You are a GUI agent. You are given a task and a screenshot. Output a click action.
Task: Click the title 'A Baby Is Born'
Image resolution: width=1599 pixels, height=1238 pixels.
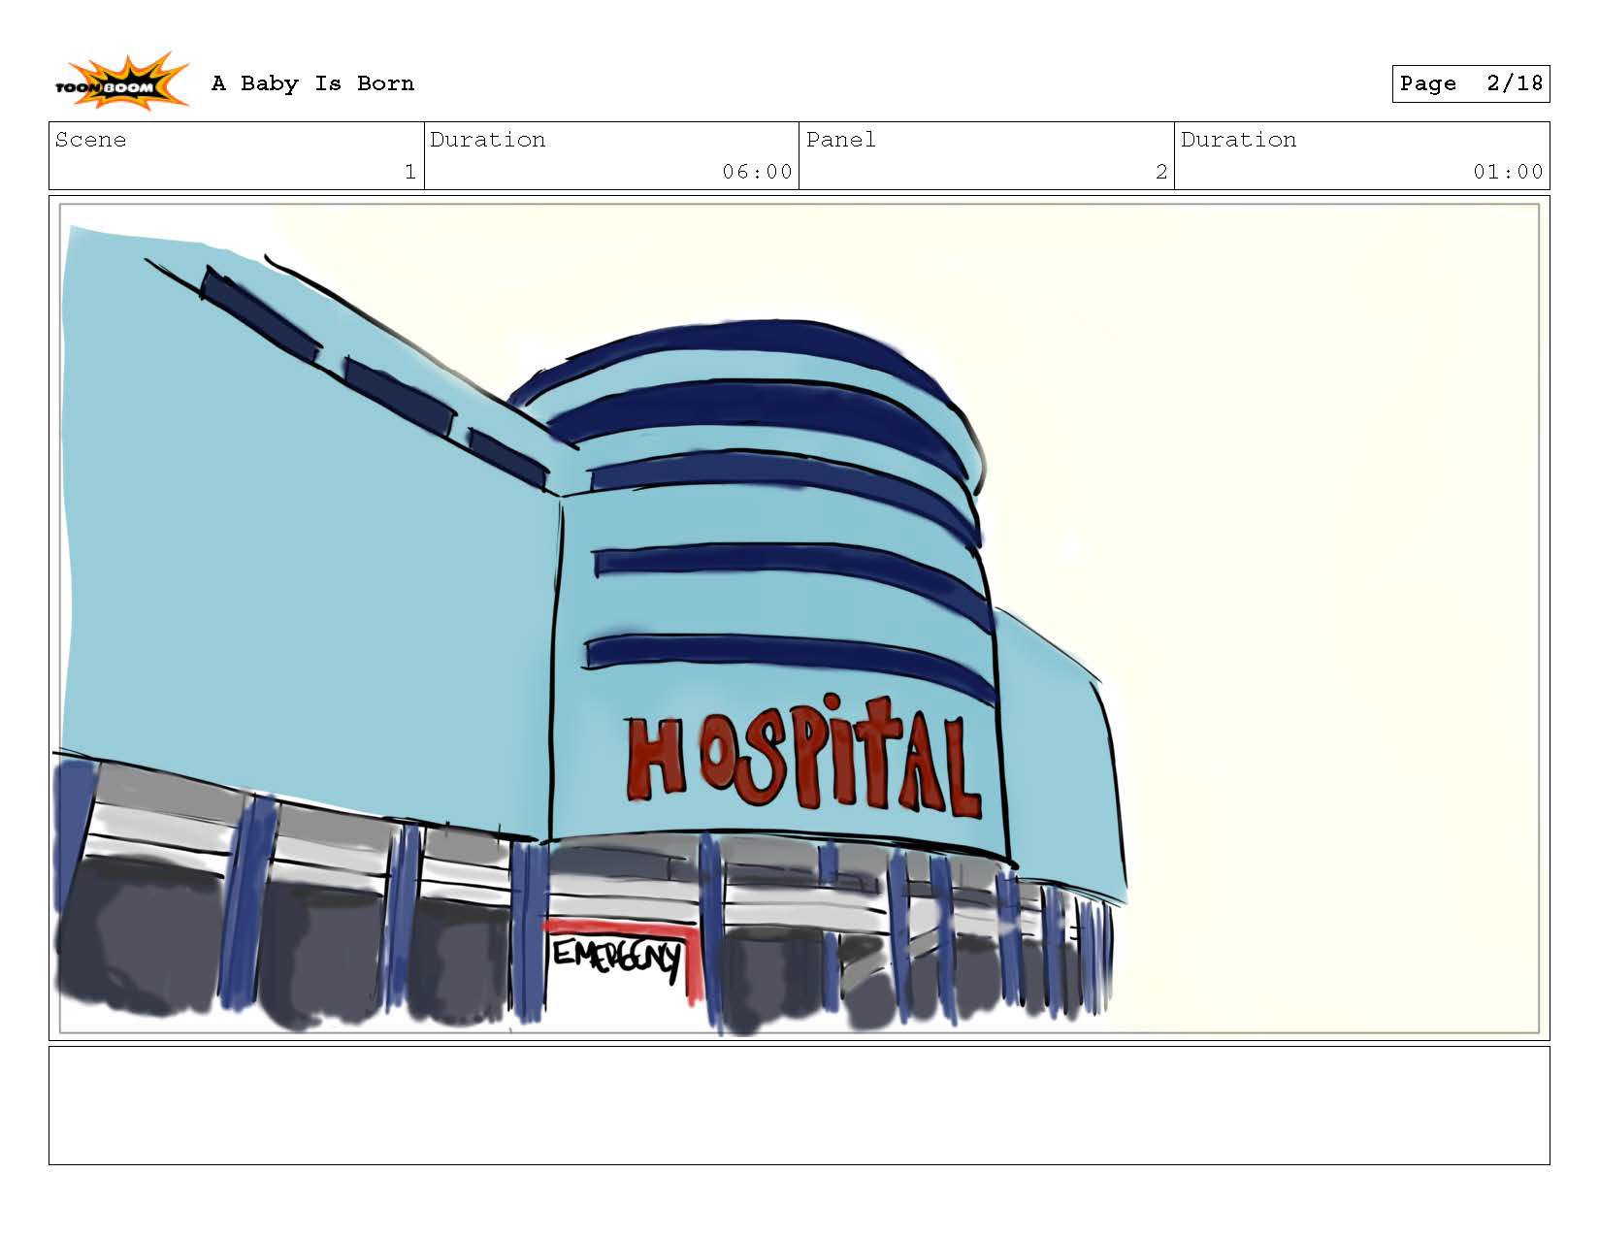click(312, 83)
